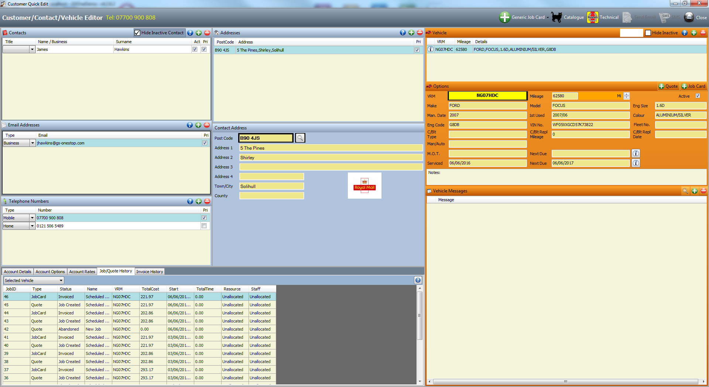Remove the vehicle with red minus icon
This screenshot has height=387, width=709.
point(703,33)
